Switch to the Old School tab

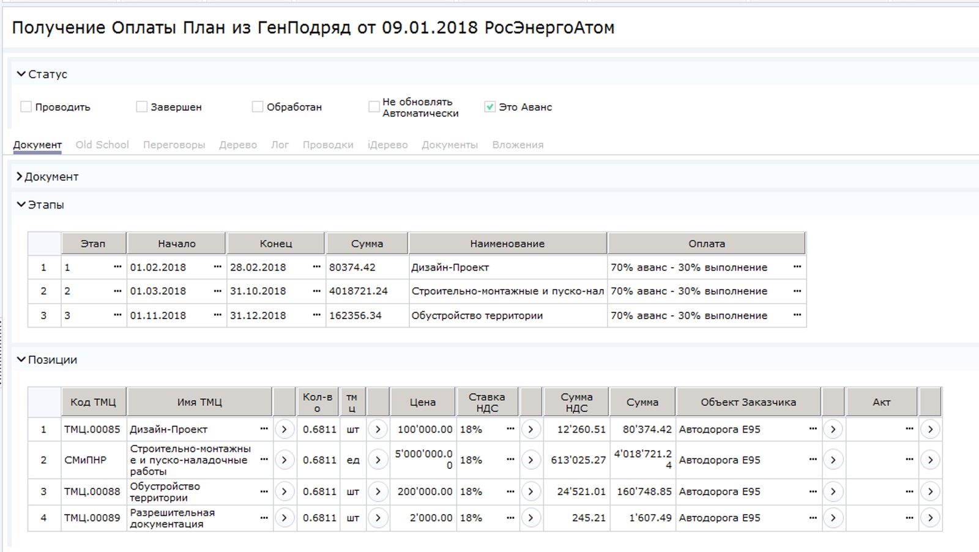[102, 145]
